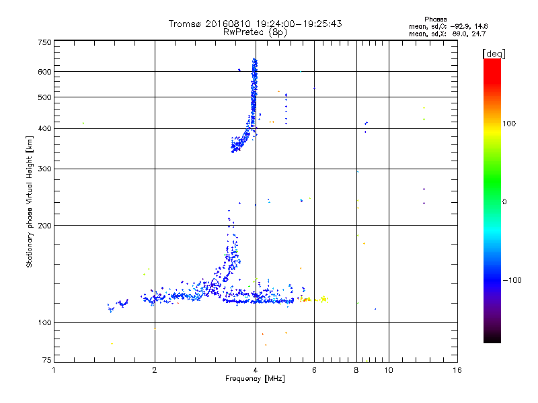The image size is (538, 403).
Task: Click the 'Stationary phase Virtual Height [km]' axis label
Action: pos(30,201)
